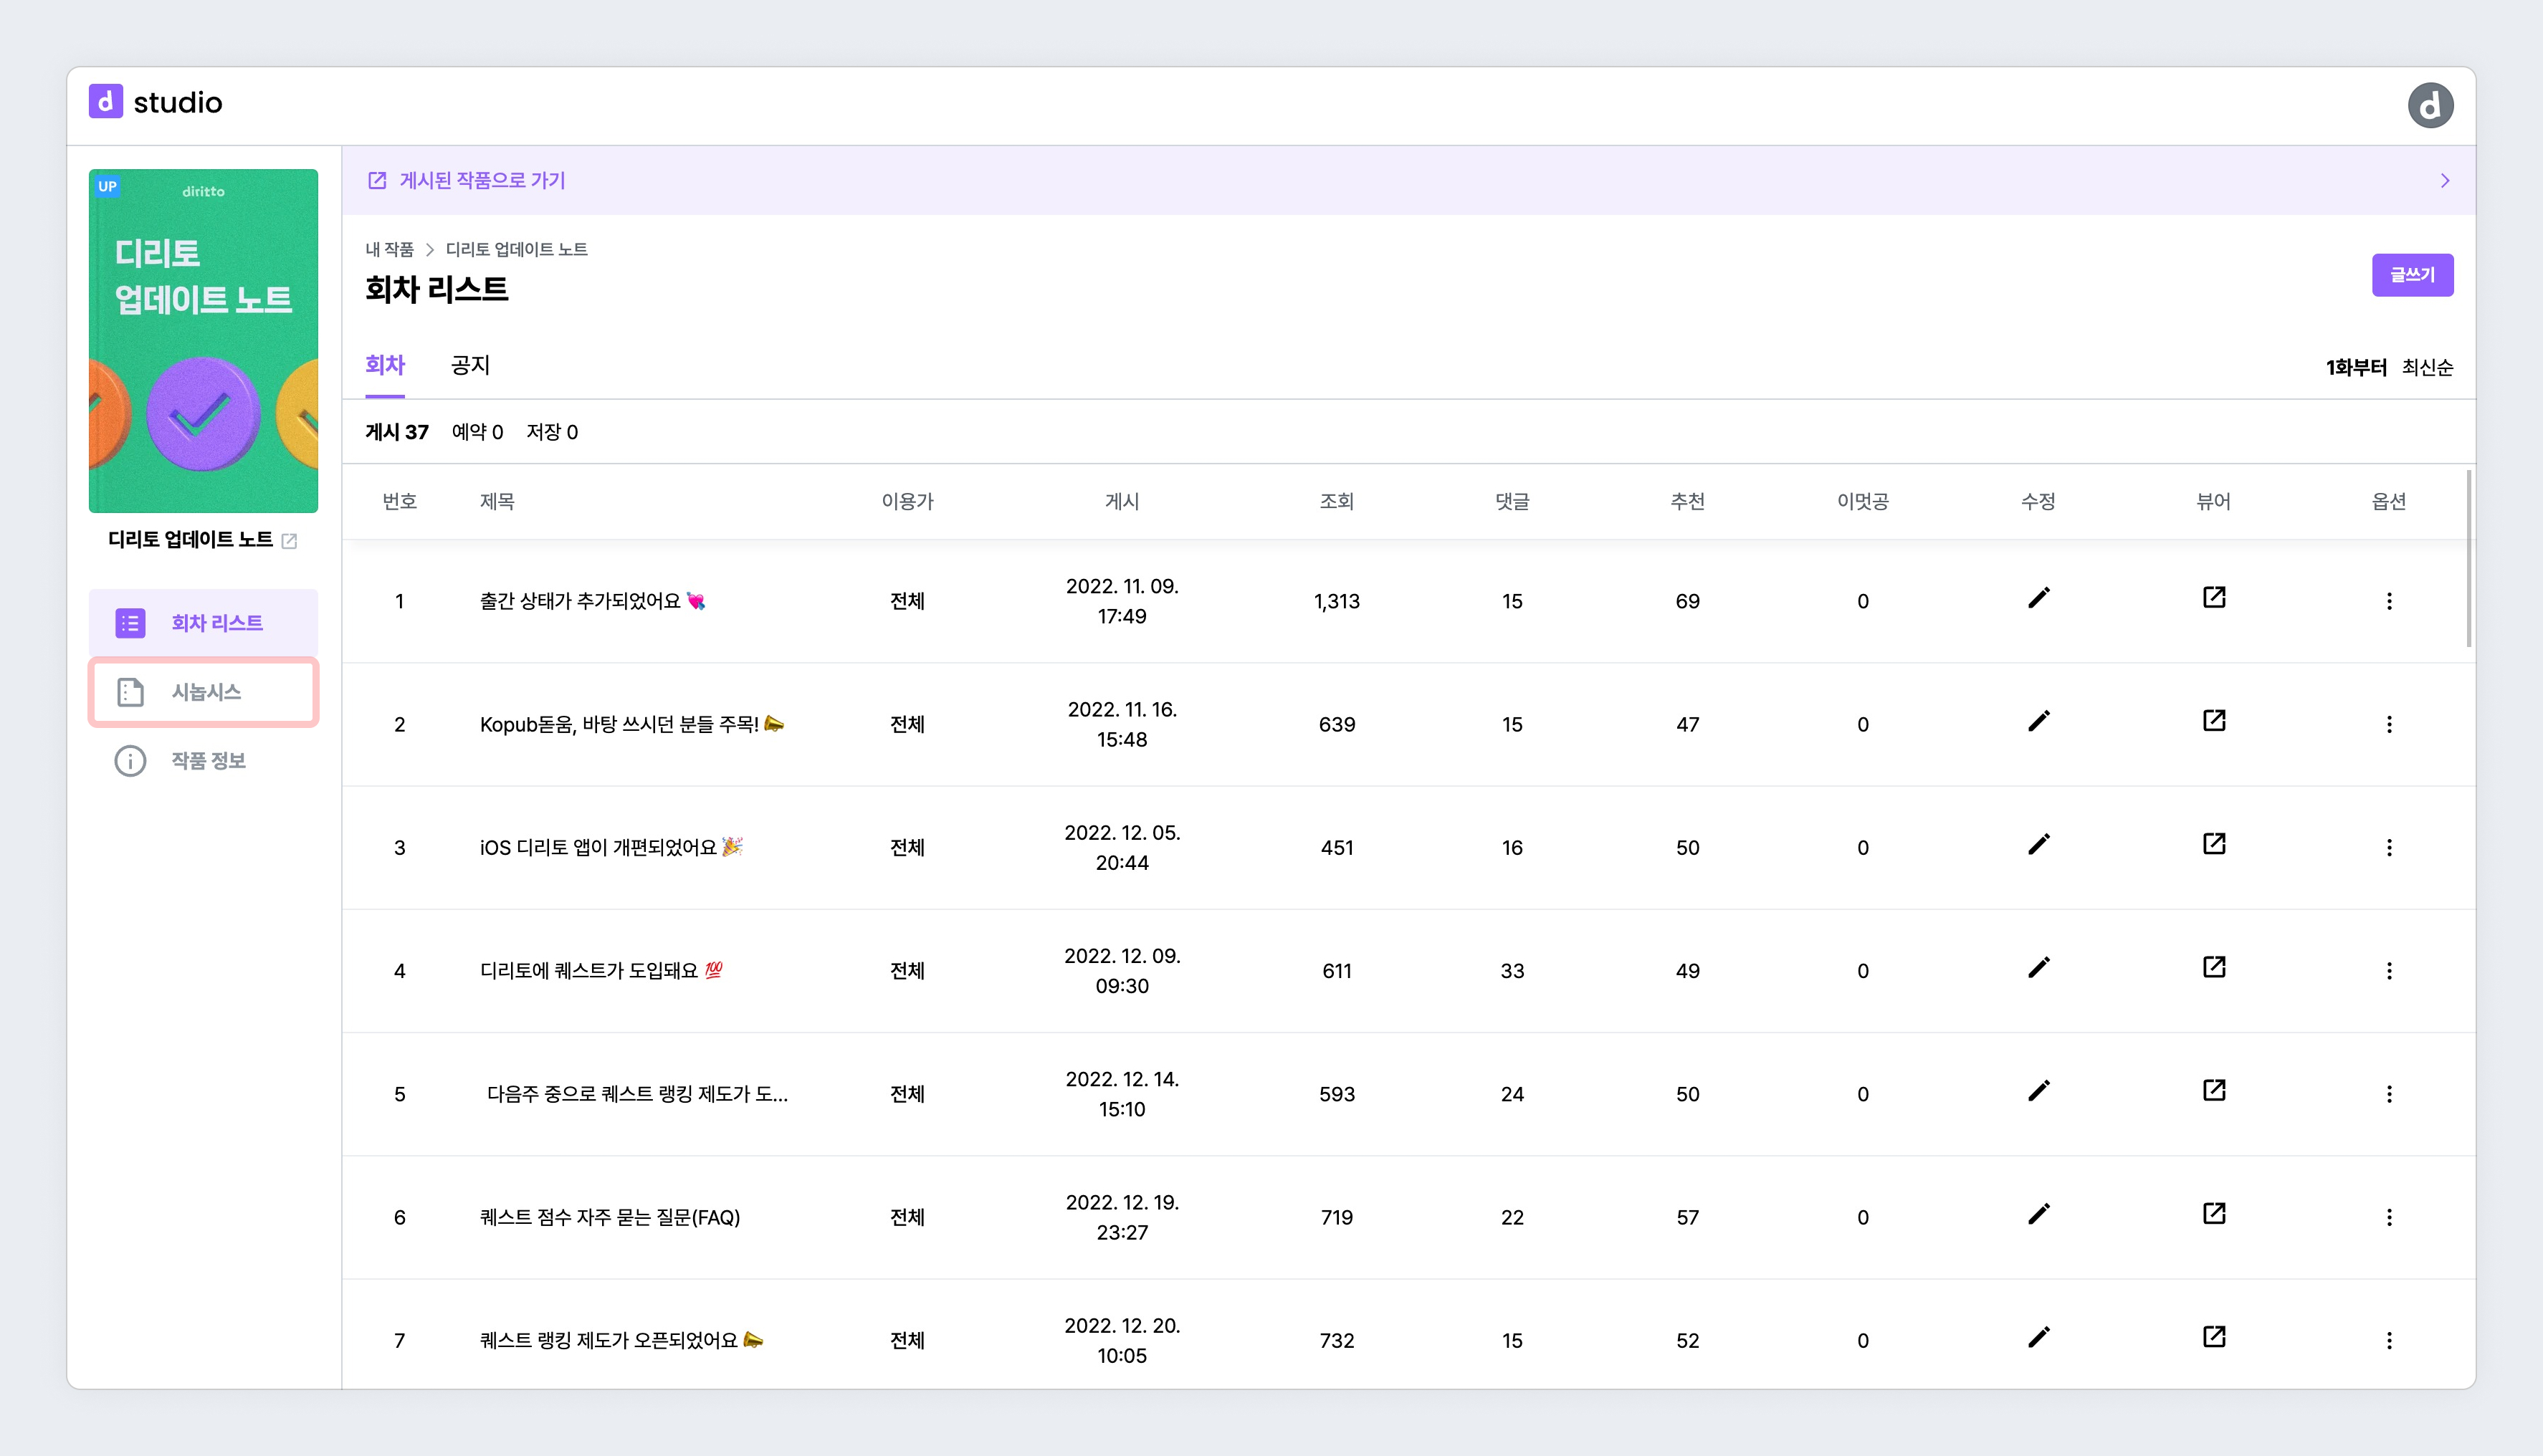Screen dimensions: 2543x1456
Task: Sort episodes by 최신순
Action: 2427,368
